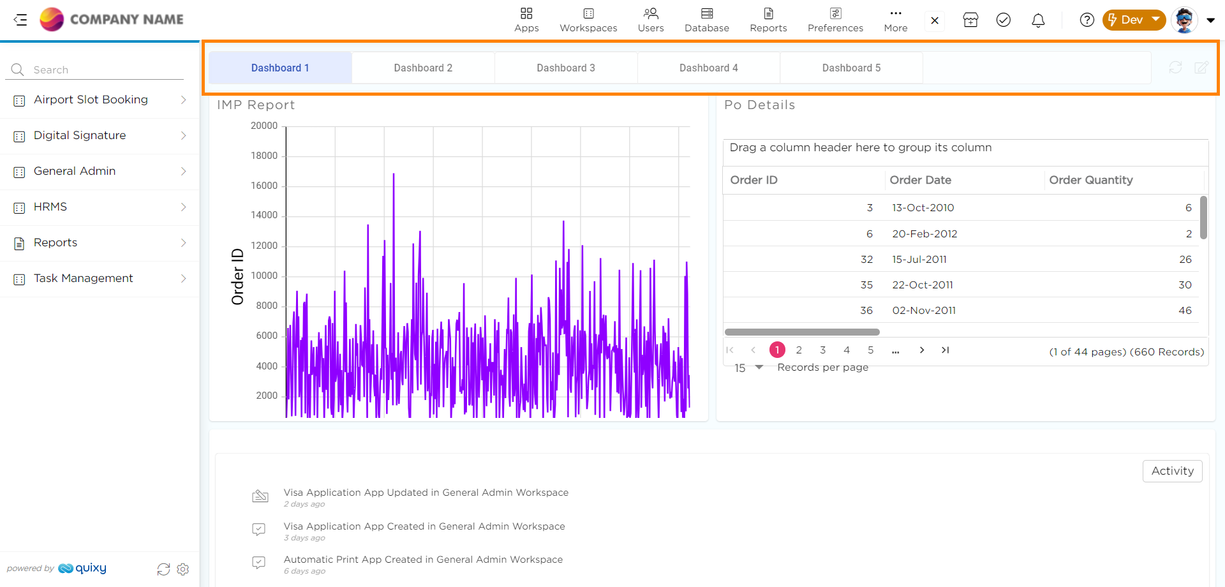The height and width of the screenshot is (587, 1225).
Task: Click the Activity button
Action: [1172, 471]
